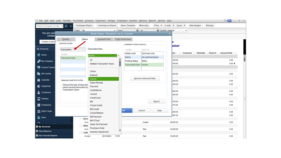Click Customize Report button
281x158 pixels.
click(x=84, y=25)
